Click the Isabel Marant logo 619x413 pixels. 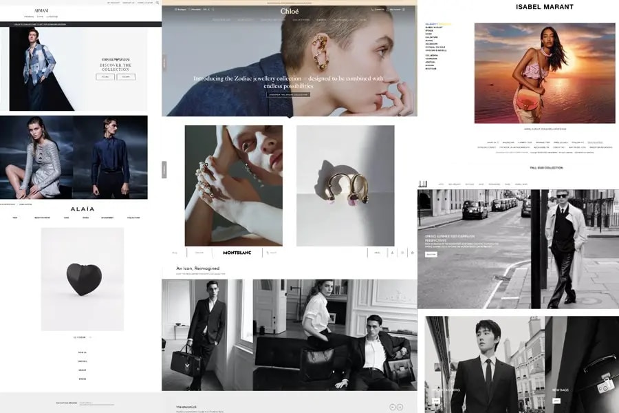[x=544, y=7]
